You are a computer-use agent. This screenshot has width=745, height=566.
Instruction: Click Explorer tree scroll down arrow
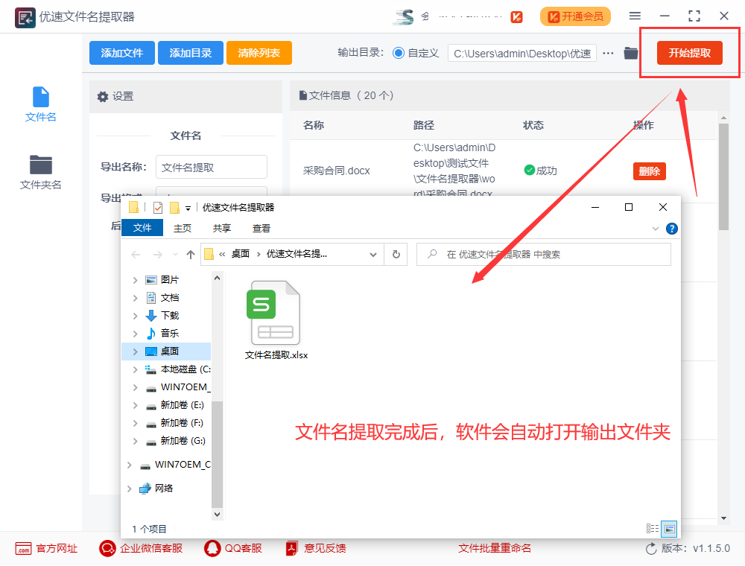tap(217, 515)
